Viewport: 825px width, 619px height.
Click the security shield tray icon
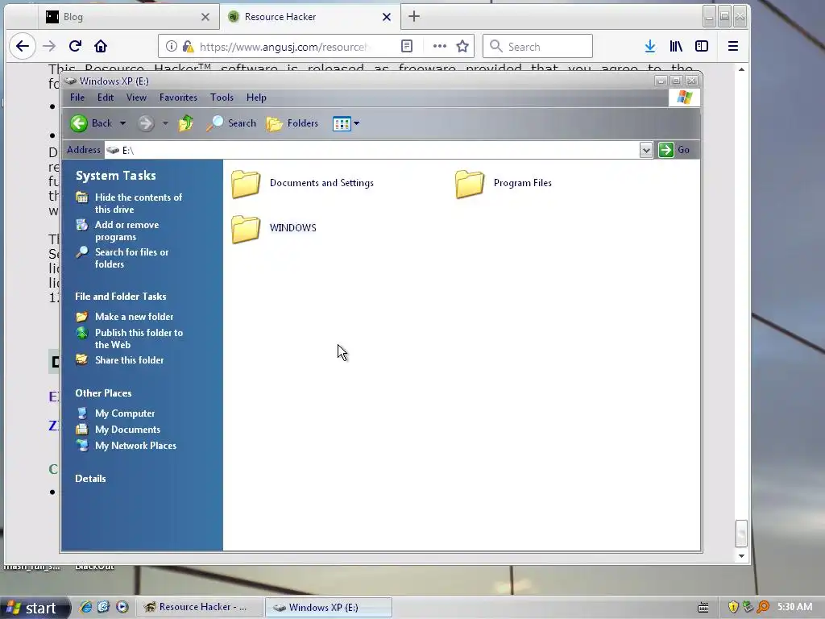733,607
